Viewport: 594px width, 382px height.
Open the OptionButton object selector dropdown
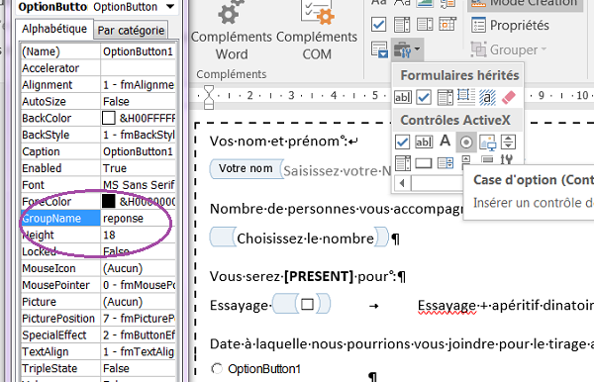click(170, 7)
